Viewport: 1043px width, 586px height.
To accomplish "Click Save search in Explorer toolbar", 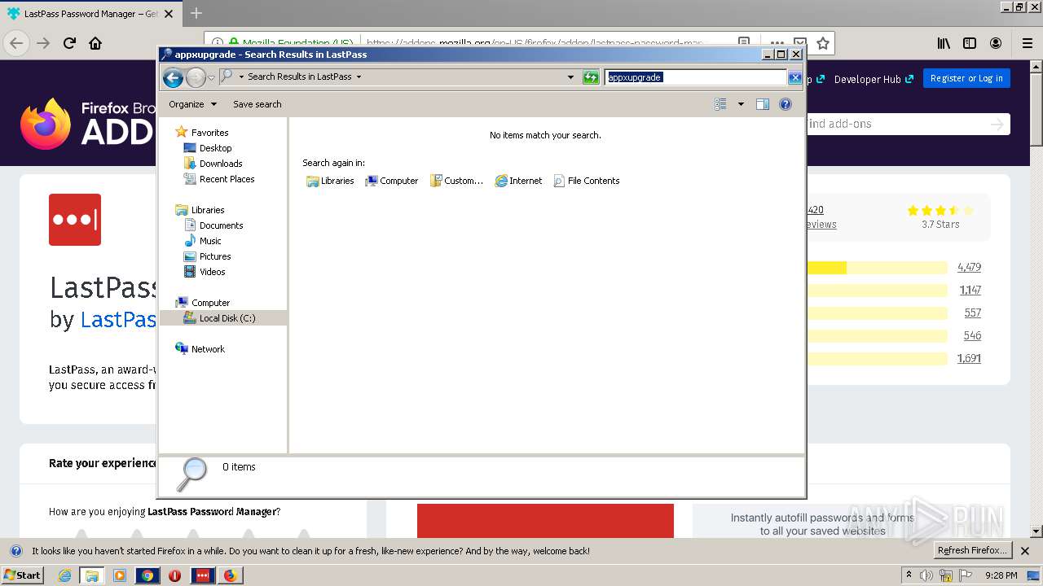I will (x=257, y=104).
